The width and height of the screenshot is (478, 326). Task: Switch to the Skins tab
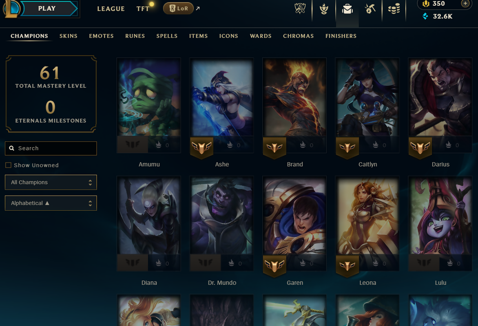point(68,36)
